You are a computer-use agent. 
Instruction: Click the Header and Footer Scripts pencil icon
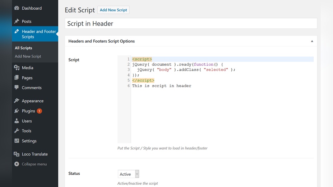(17, 31)
